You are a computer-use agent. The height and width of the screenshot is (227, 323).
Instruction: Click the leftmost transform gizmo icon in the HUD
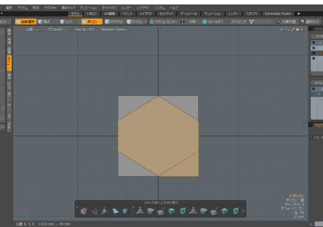(x=140, y=211)
